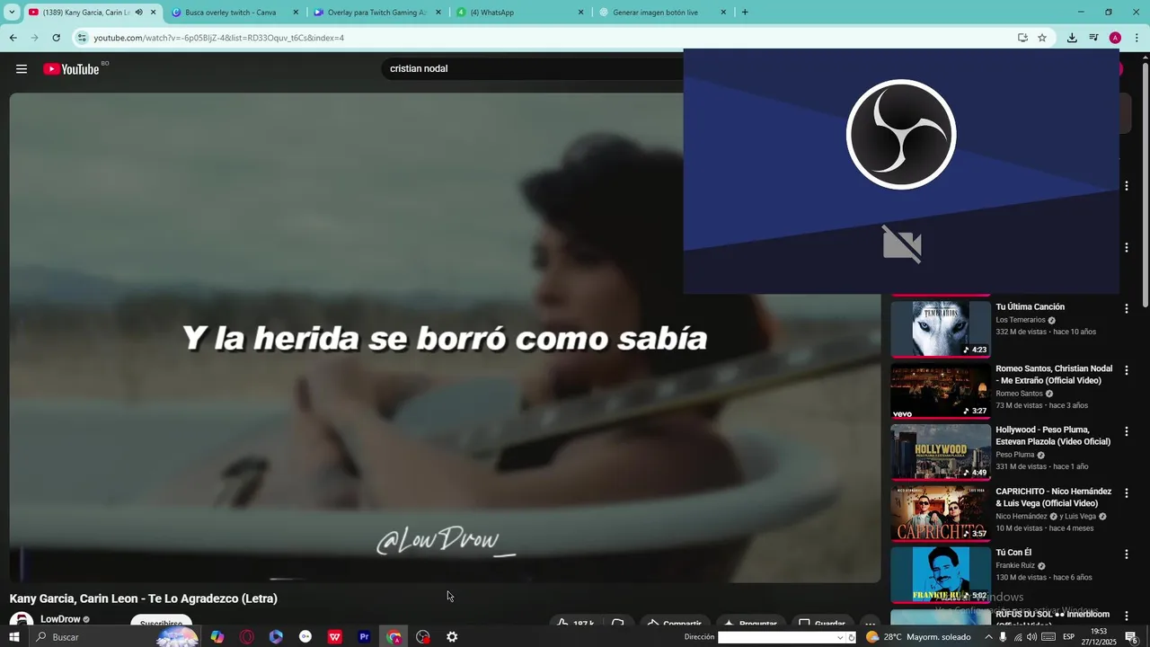This screenshot has width=1150, height=647.
Task: Open the Chrome three-dot menu
Action: click(1137, 38)
